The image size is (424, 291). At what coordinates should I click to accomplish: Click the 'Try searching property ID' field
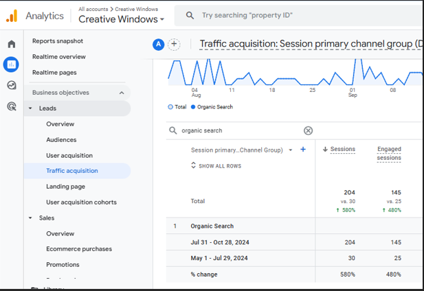(x=298, y=15)
